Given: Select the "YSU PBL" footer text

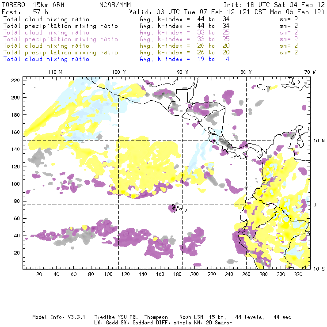Looking at the screenshot, I should [128, 317].
